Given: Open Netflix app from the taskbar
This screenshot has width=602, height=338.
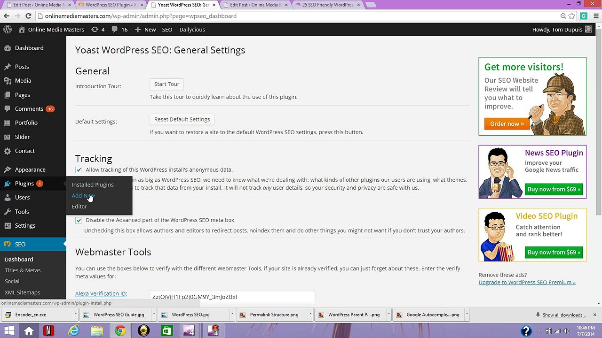Looking at the screenshot, I should pos(48,331).
